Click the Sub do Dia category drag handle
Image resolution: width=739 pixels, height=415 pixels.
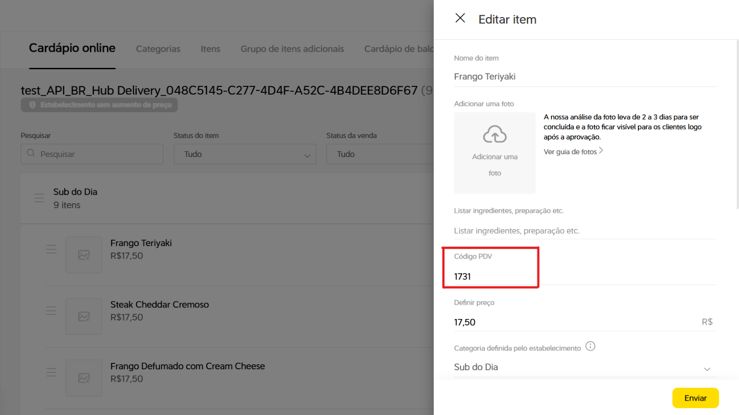39,198
